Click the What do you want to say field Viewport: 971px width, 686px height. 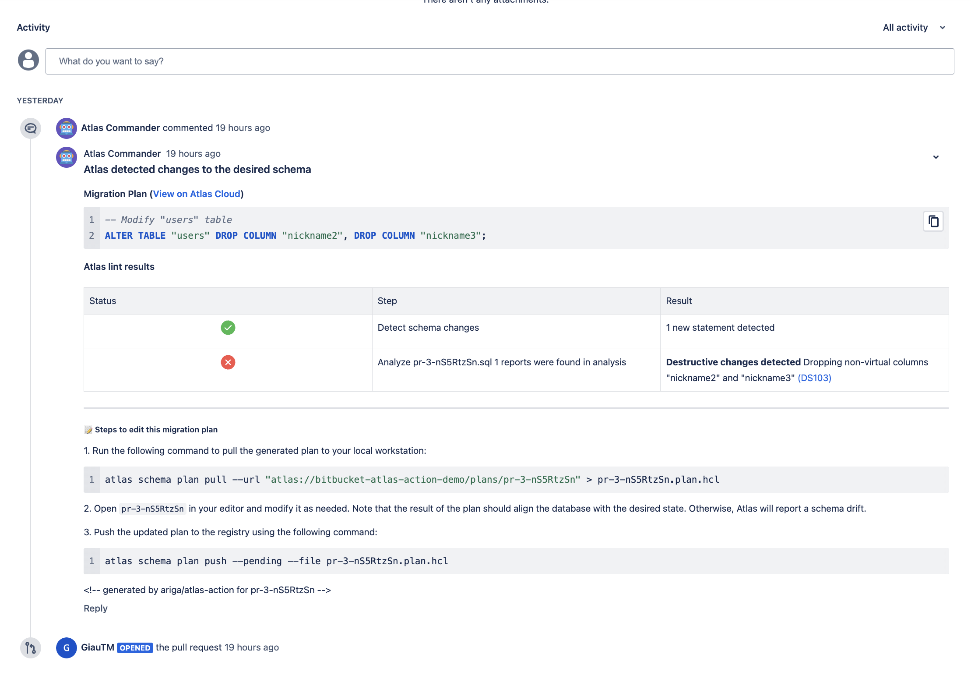(x=306, y=61)
